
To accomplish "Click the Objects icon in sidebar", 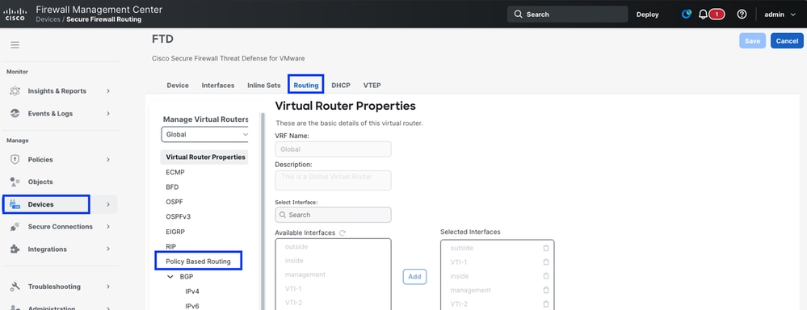I will (15, 182).
